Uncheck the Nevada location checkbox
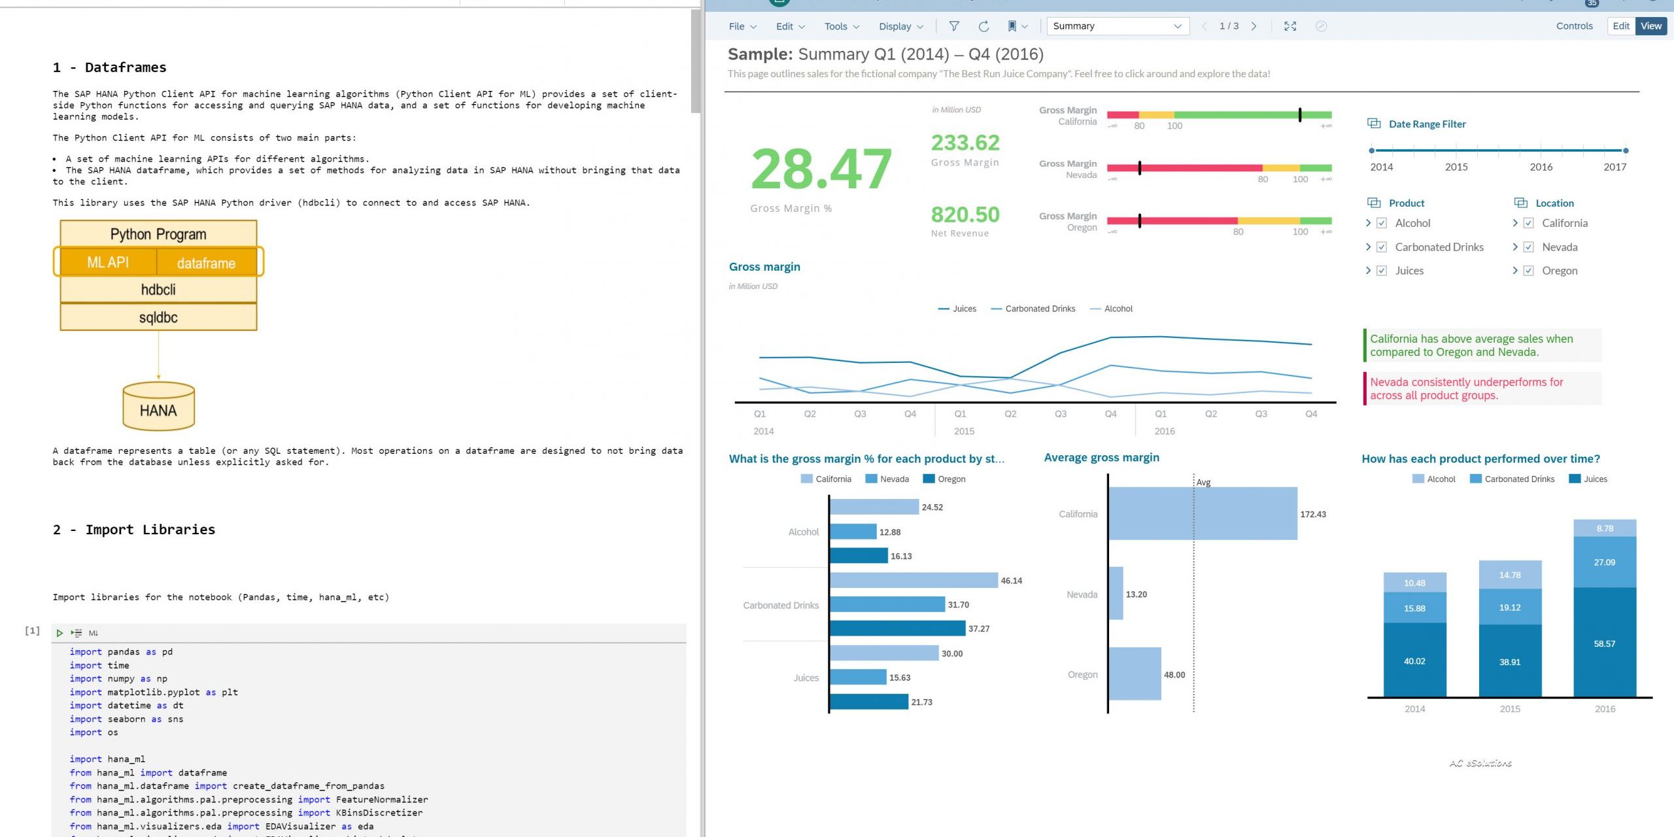This screenshot has height=837, width=1674. tap(1528, 247)
